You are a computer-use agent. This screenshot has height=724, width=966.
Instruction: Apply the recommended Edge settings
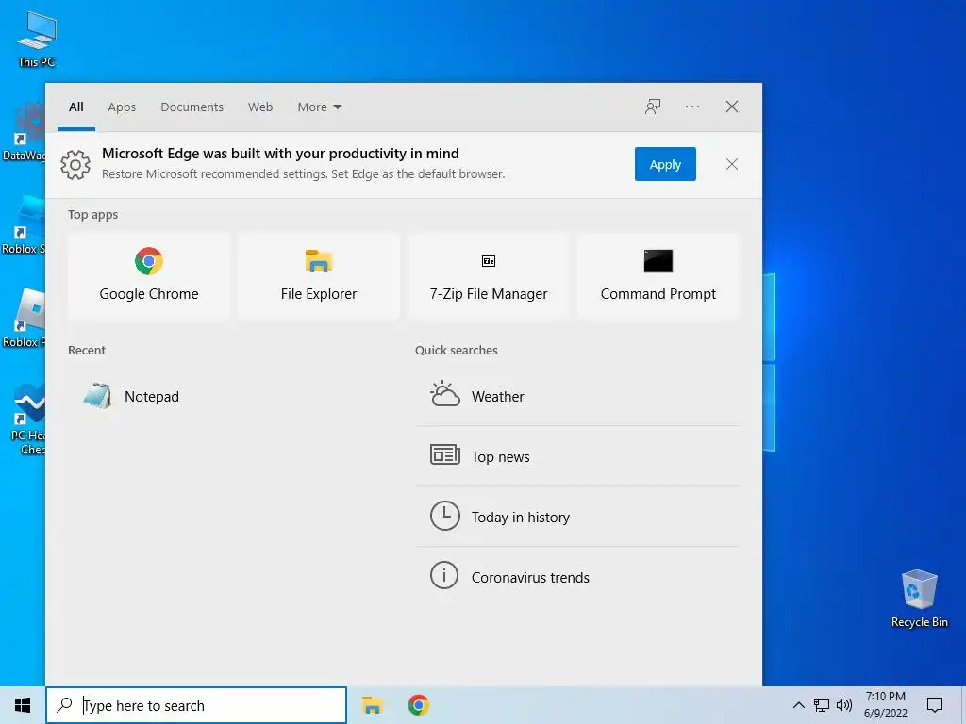(x=665, y=164)
